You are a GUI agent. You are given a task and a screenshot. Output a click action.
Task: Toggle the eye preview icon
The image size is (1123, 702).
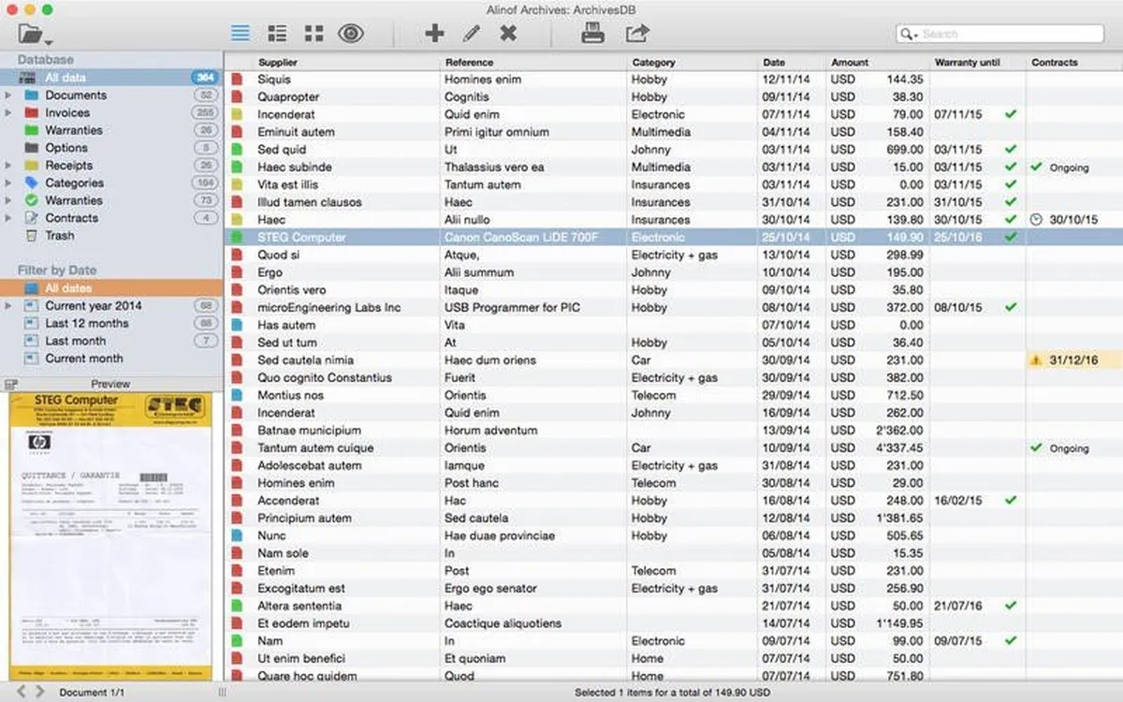[x=351, y=34]
